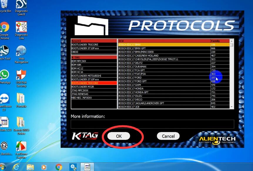Screen dimensions: 253x171
Task: Choose the BDM HC16 protocol
Action: [x=94, y=72]
